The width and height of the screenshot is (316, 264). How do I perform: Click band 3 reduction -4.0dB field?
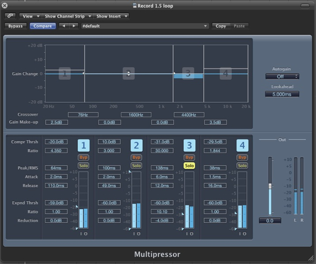162,220
